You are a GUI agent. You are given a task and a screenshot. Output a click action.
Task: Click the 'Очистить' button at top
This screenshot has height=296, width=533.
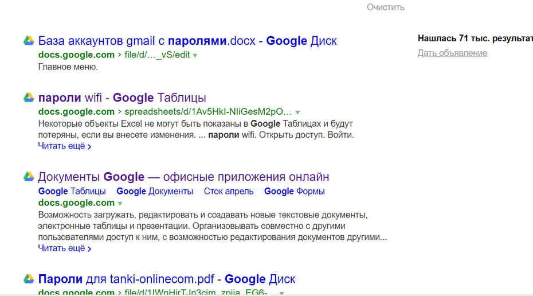[386, 7]
